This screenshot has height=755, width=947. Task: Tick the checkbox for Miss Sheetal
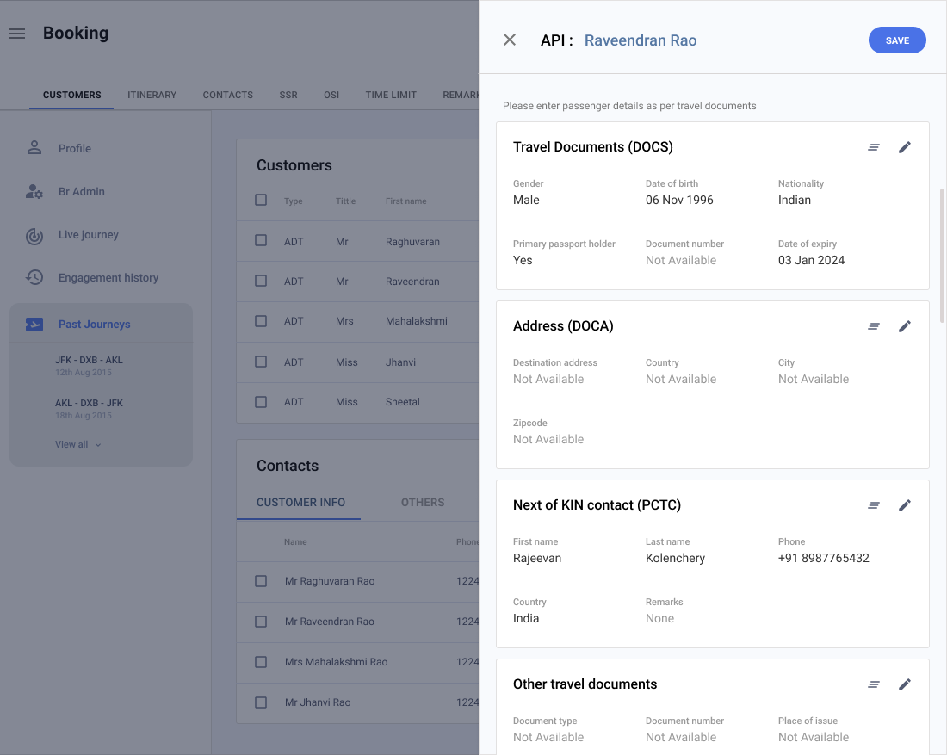(x=261, y=402)
